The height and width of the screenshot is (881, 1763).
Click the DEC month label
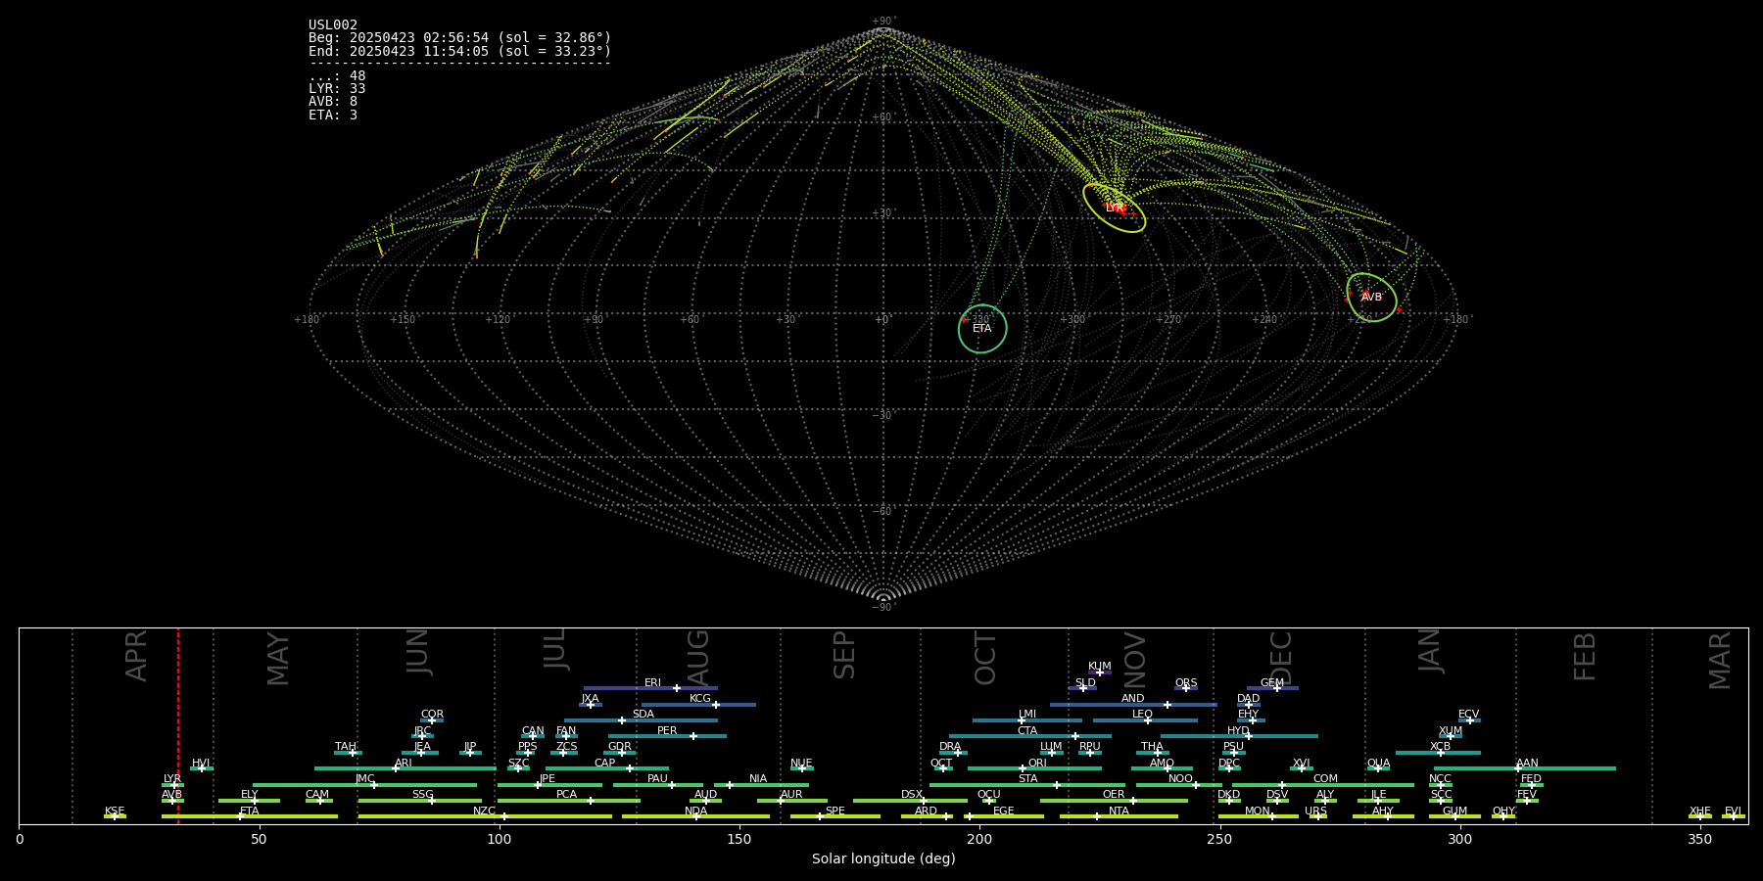(1281, 658)
